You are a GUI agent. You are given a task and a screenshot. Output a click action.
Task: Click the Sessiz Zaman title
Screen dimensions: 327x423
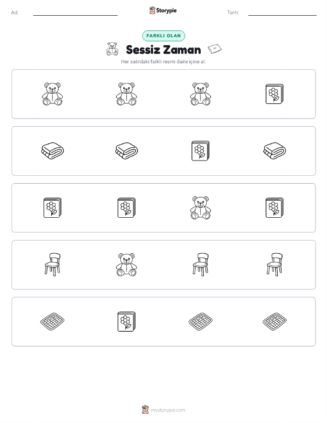[x=163, y=50]
